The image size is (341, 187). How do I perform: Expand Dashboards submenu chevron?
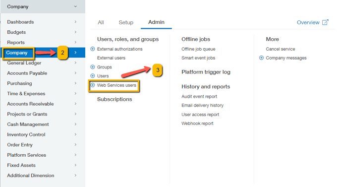(75, 22)
